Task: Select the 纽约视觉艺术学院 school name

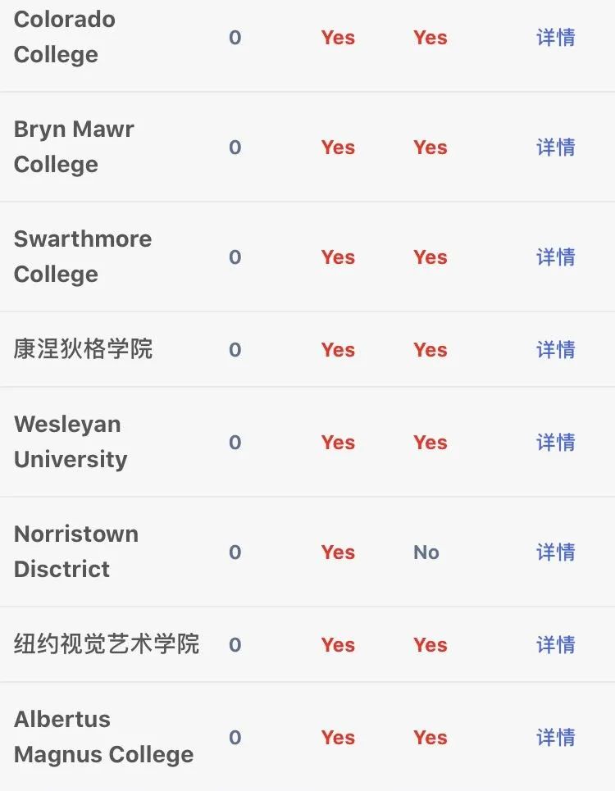Action: click(107, 644)
